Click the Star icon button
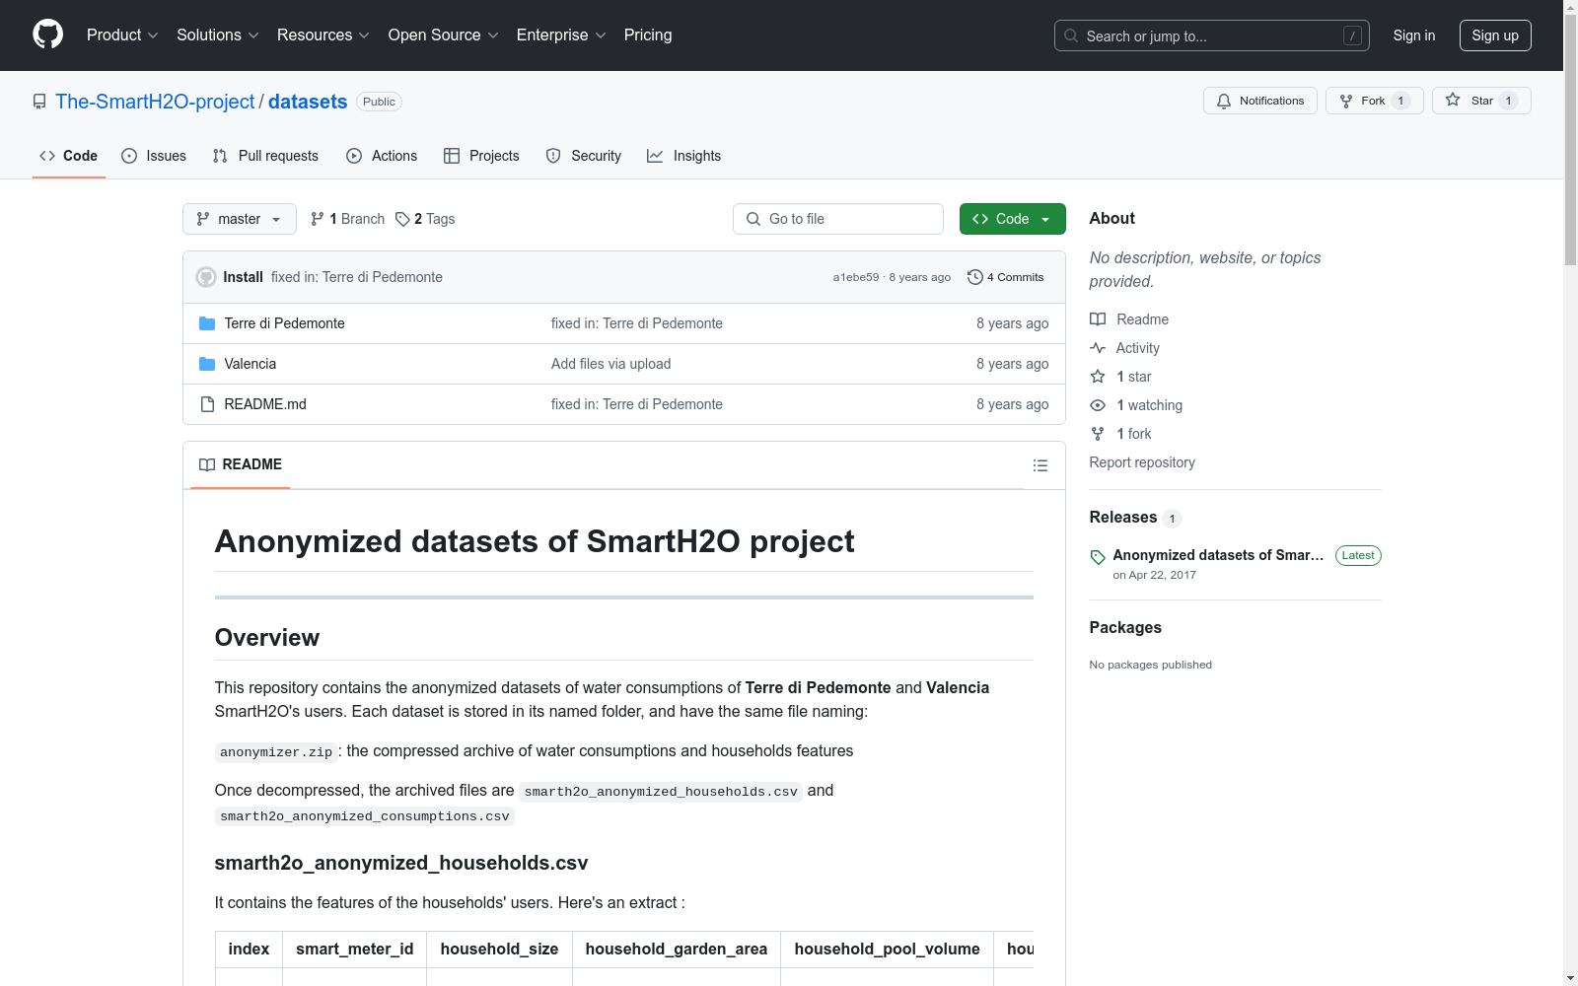 click(1453, 100)
